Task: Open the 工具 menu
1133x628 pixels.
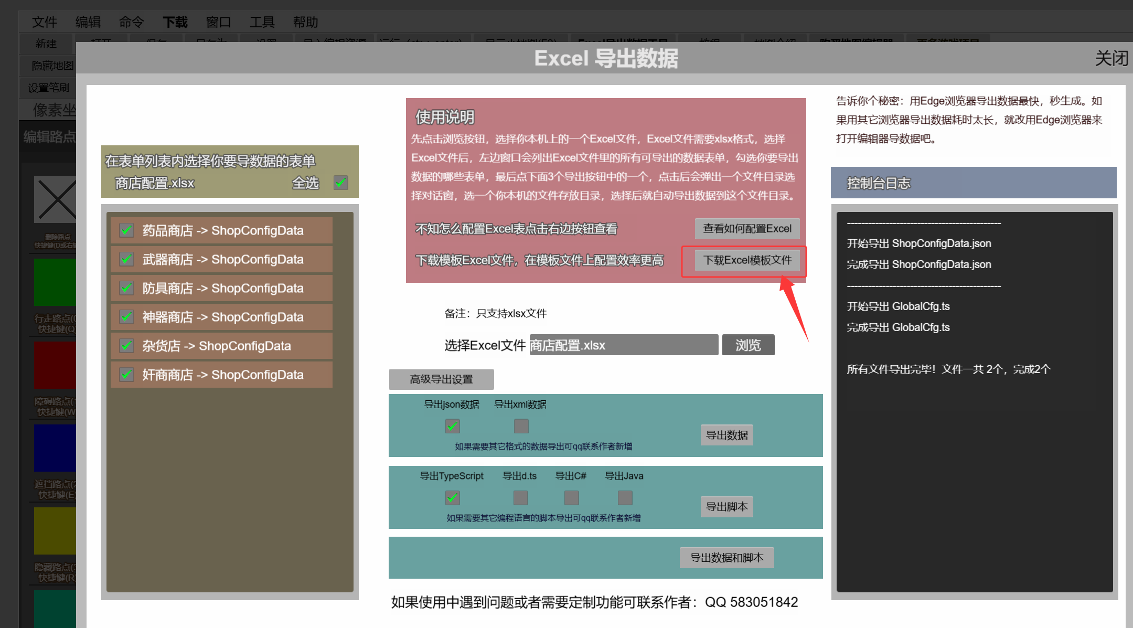Action: click(262, 22)
